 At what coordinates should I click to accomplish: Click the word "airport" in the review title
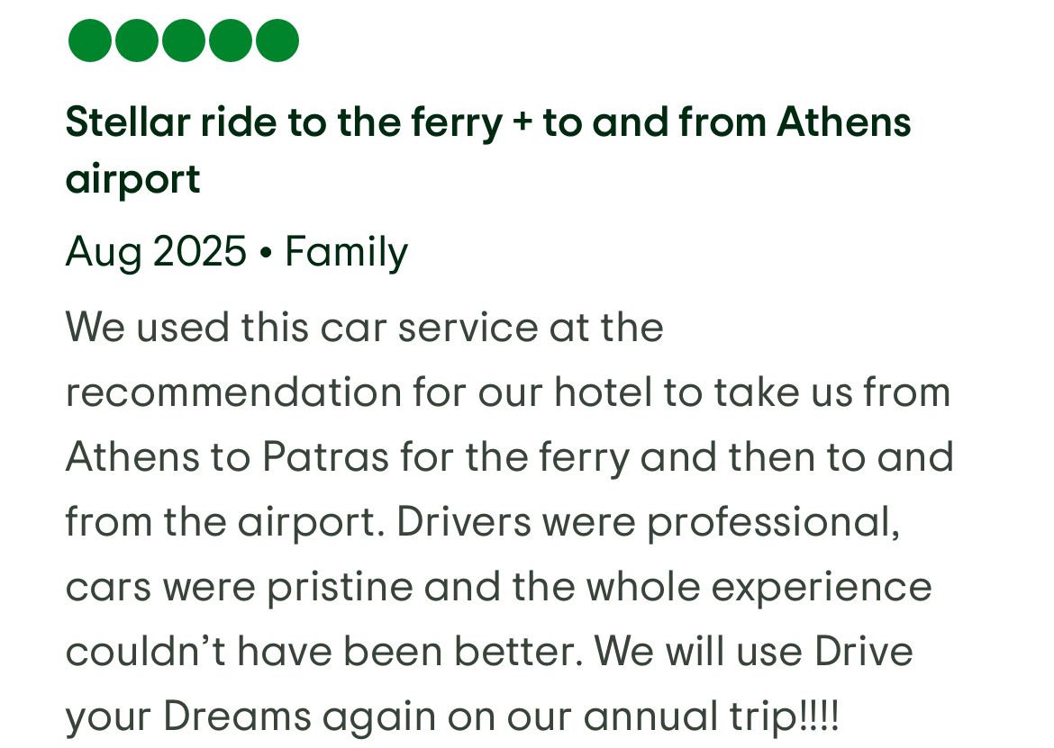pyautogui.click(x=132, y=180)
